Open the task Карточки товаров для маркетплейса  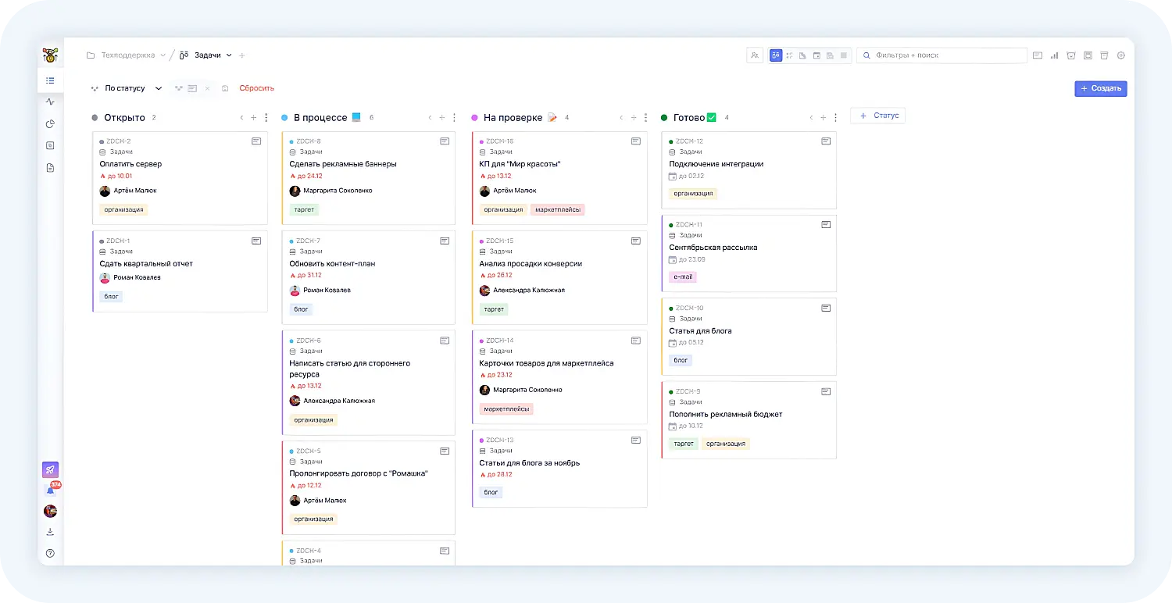547,363
